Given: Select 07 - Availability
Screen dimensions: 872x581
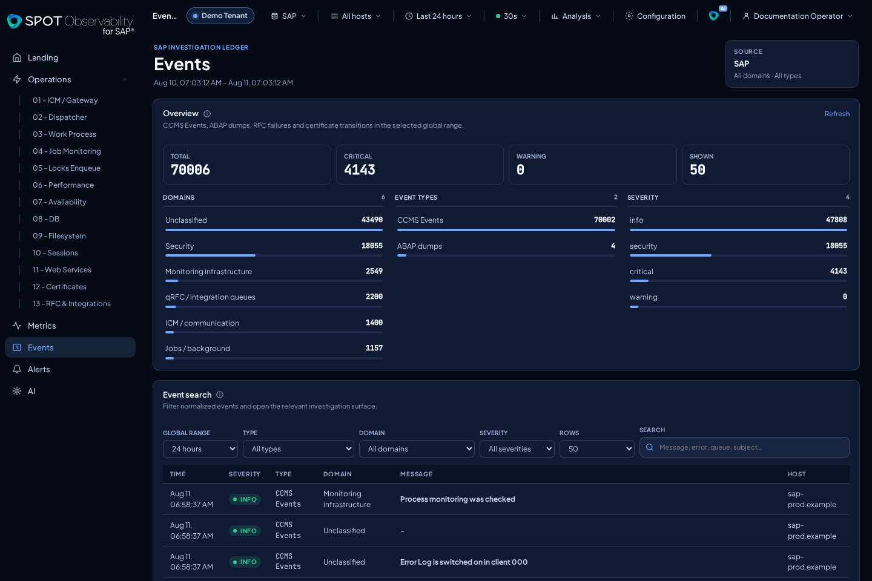Looking at the screenshot, I should tap(60, 202).
